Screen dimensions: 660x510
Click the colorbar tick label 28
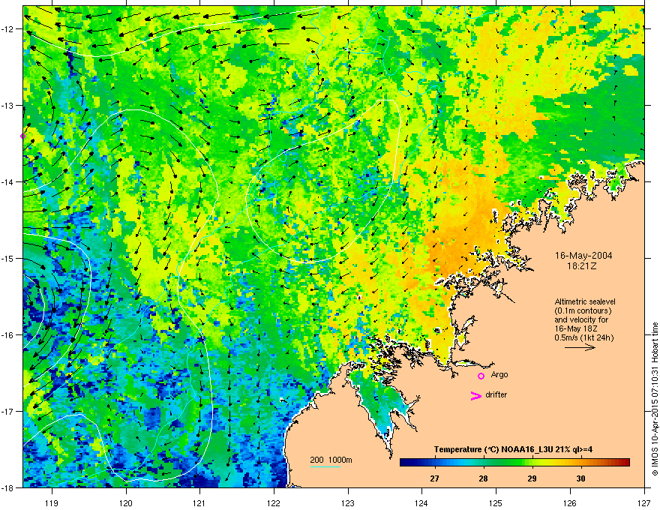point(483,478)
